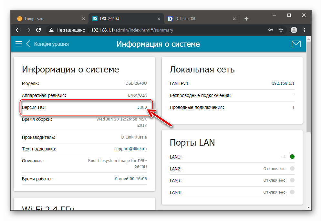Click the address bar URL
The image size is (322, 221).
point(132,30)
